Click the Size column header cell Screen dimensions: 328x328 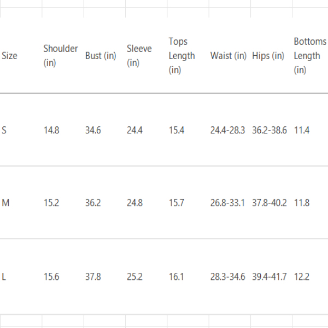tap(9, 56)
